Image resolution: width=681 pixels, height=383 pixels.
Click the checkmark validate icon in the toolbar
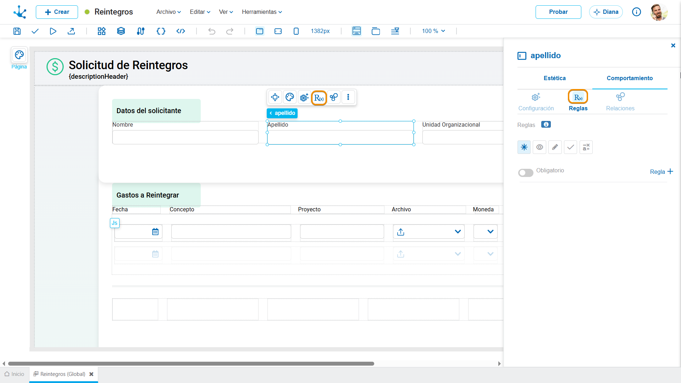click(x=35, y=31)
